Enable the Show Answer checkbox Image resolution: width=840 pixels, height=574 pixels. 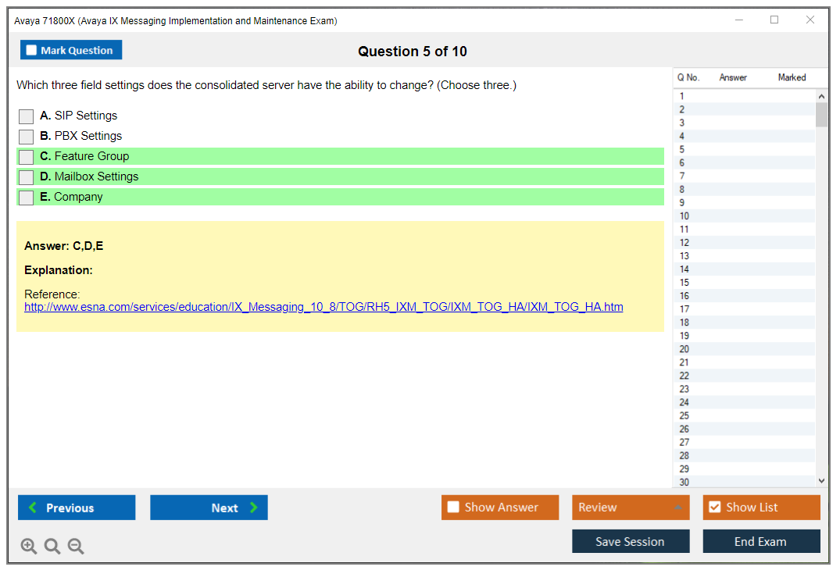[453, 508]
